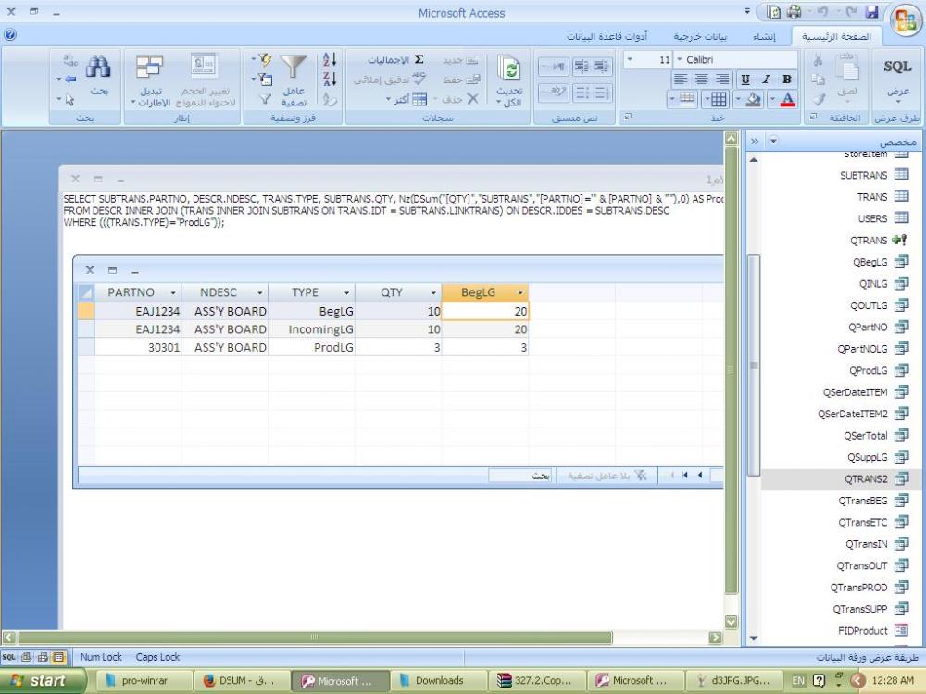Screen dimensions: 926x694
Task: Align text right button
Action: click(x=721, y=79)
